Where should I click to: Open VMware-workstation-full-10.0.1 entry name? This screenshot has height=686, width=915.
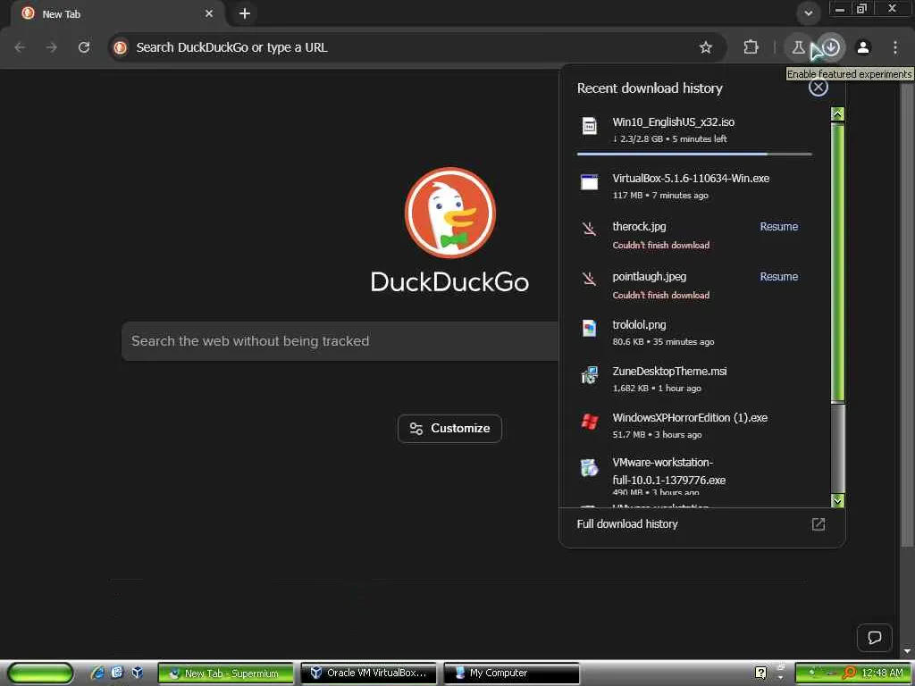668,471
